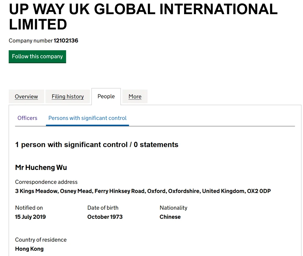Image resolution: width=303 pixels, height=256 pixels.
Task: Click the Date of birth label
Action: [x=103, y=208]
